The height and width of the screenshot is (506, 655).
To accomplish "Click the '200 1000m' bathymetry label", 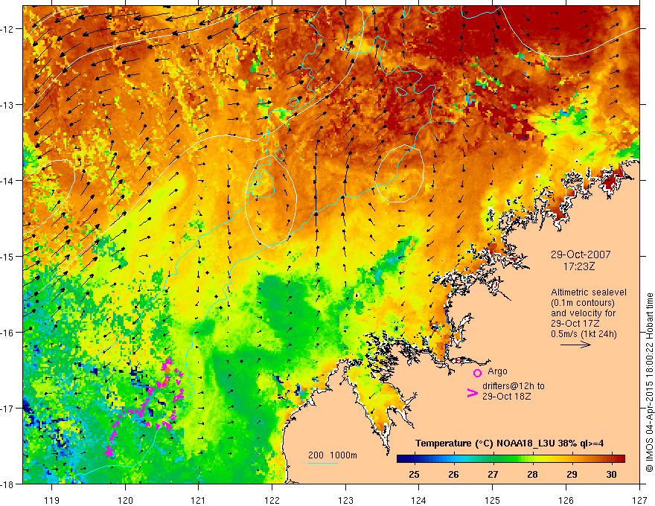I will coord(333,455).
